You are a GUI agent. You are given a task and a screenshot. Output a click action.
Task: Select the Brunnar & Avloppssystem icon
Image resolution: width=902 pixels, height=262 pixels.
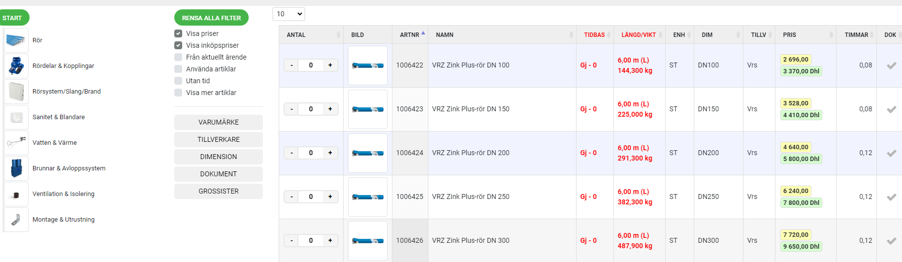(16, 168)
